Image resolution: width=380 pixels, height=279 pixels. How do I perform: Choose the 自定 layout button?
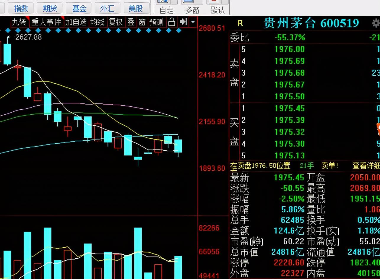pos(167,7)
